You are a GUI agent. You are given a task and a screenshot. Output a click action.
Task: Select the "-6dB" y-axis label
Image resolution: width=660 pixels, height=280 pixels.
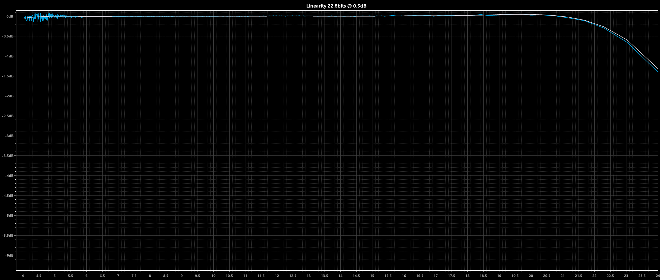pyautogui.click(x=9, y=255)
